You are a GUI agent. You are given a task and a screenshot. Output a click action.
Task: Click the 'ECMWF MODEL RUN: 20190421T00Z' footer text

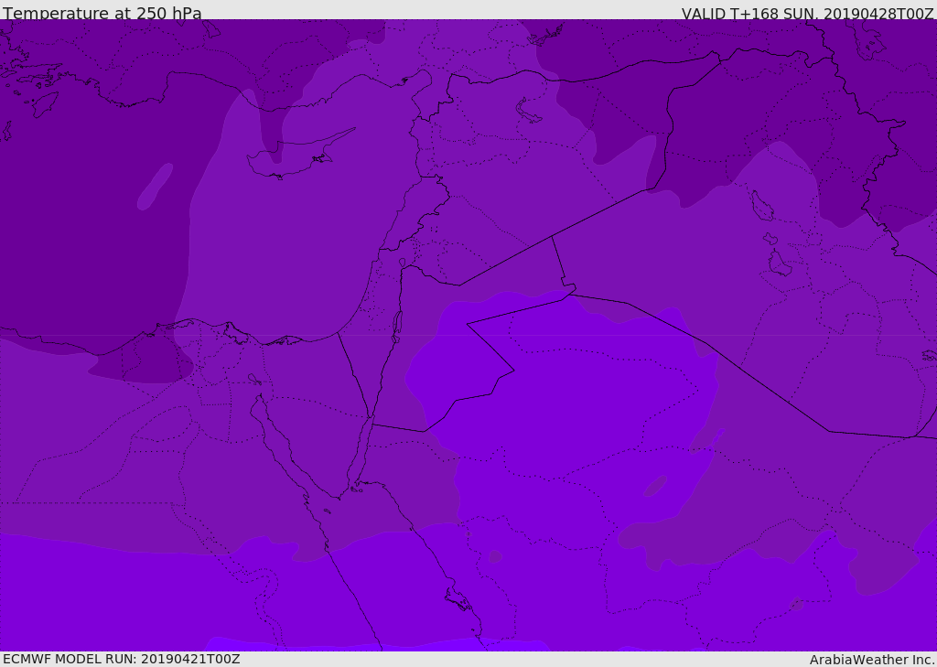pyautogui.click(x=122, y=660)
